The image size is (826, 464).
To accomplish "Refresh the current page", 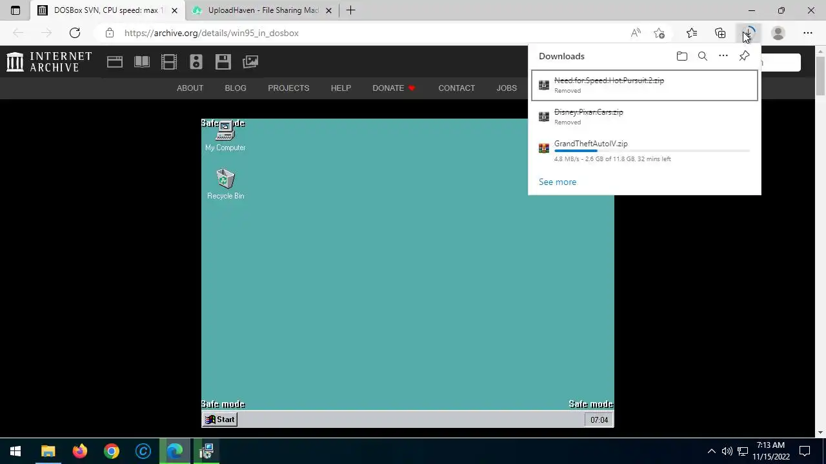I will pos(75,33).
